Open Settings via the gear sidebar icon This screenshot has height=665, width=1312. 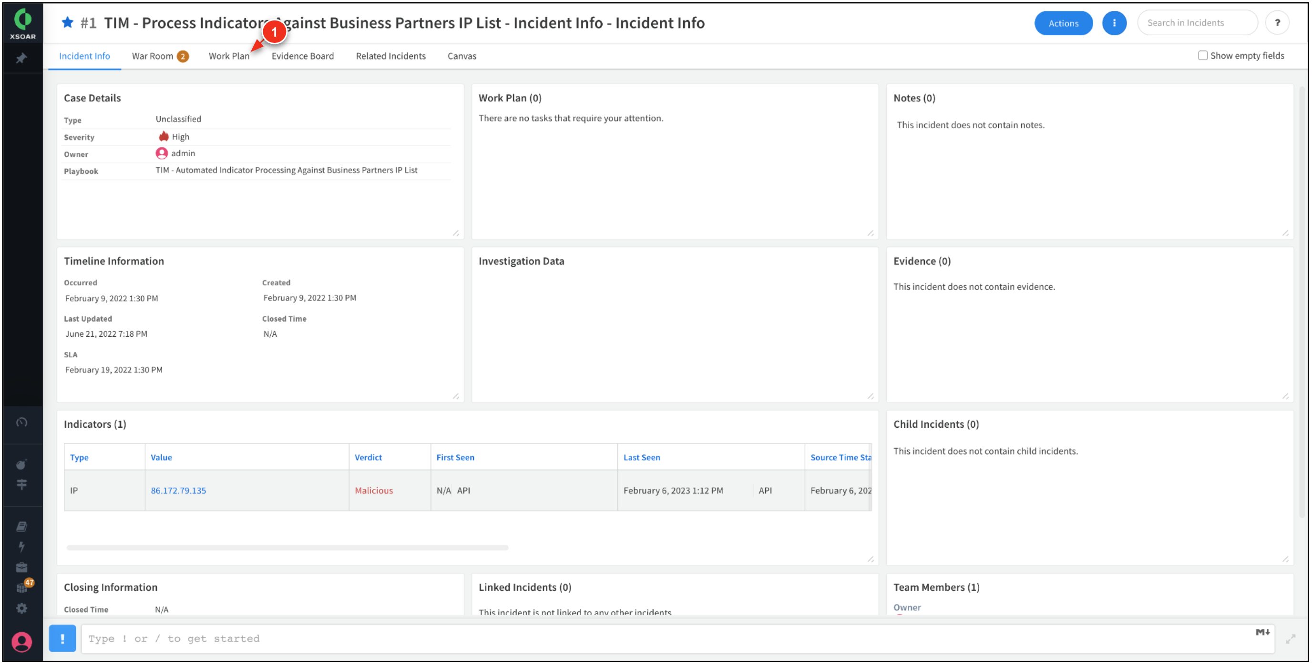[21, 608]
